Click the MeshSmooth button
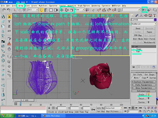The height and width of the screenshot is (118, 158). click(x=149, y=42)
